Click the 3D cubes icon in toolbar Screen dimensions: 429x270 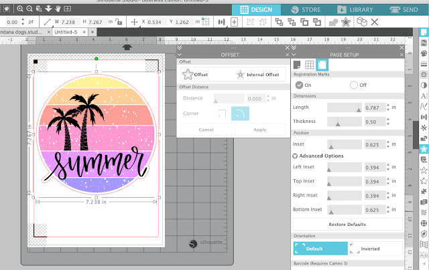coord(362,21)
